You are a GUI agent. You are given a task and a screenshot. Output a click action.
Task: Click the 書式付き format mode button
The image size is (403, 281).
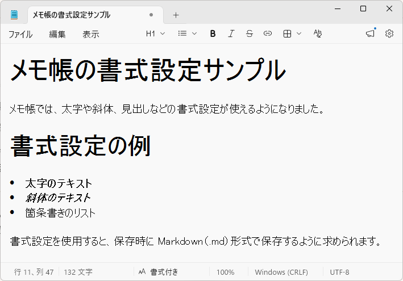[159, 272]
